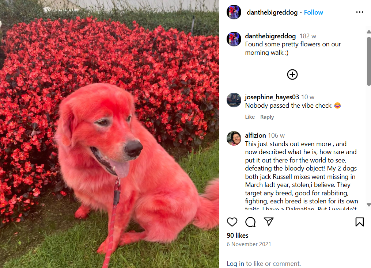Viewport: 371px width, 268px height.
Task: Click scrollbar down arrow in comments
Action: click(369, 205)
